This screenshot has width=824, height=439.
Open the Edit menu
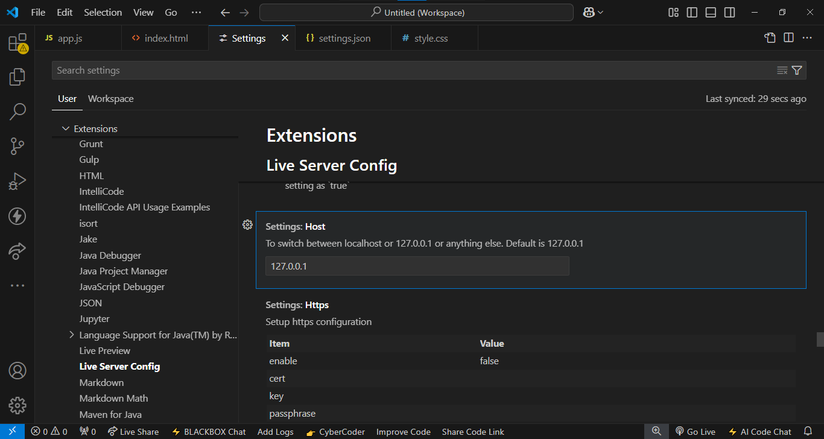coord(65,12)
